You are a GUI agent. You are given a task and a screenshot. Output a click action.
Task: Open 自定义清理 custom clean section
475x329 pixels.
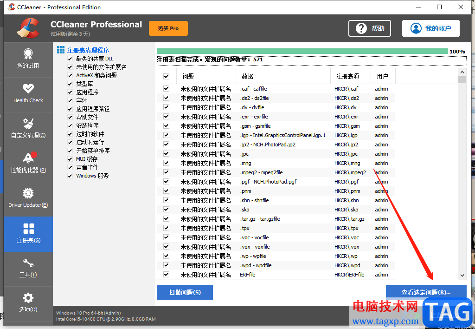click(28, 129)
